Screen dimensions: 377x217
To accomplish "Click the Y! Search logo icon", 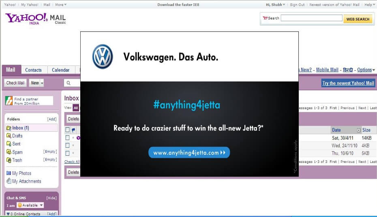I will pyautogui.click(x=265, y=18).
